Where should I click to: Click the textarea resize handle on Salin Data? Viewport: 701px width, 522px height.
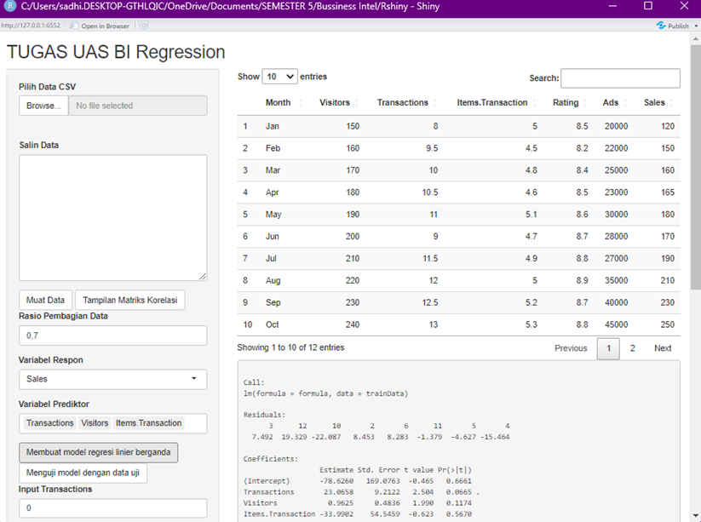[x=202, y=276]
